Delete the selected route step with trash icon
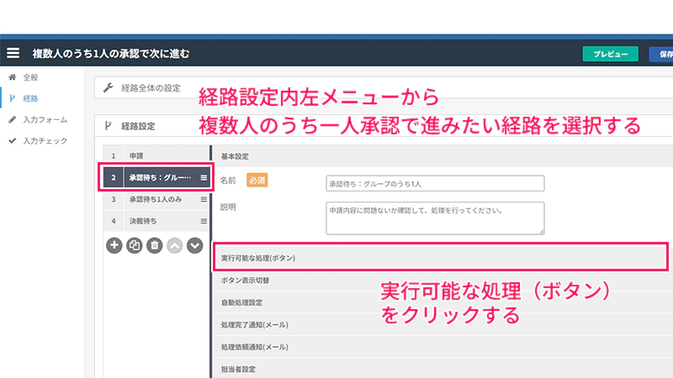The image size is (673, 378). (x=155, y=245)
